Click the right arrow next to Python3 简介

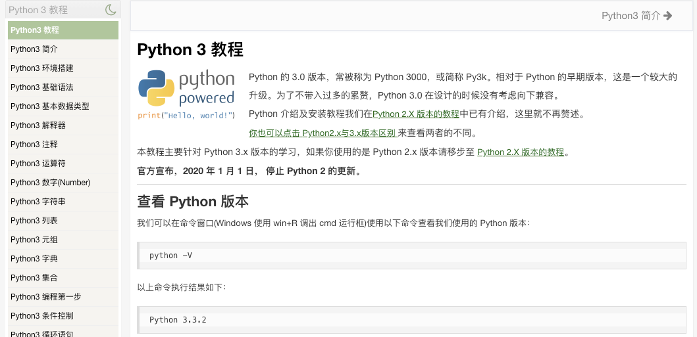point(667,16)
